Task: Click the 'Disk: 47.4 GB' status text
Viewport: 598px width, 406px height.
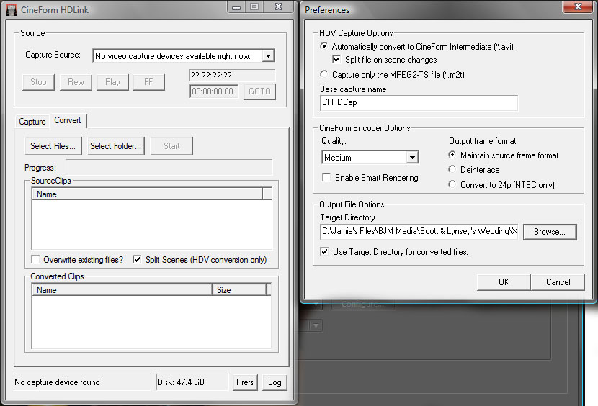Action: 181,382
